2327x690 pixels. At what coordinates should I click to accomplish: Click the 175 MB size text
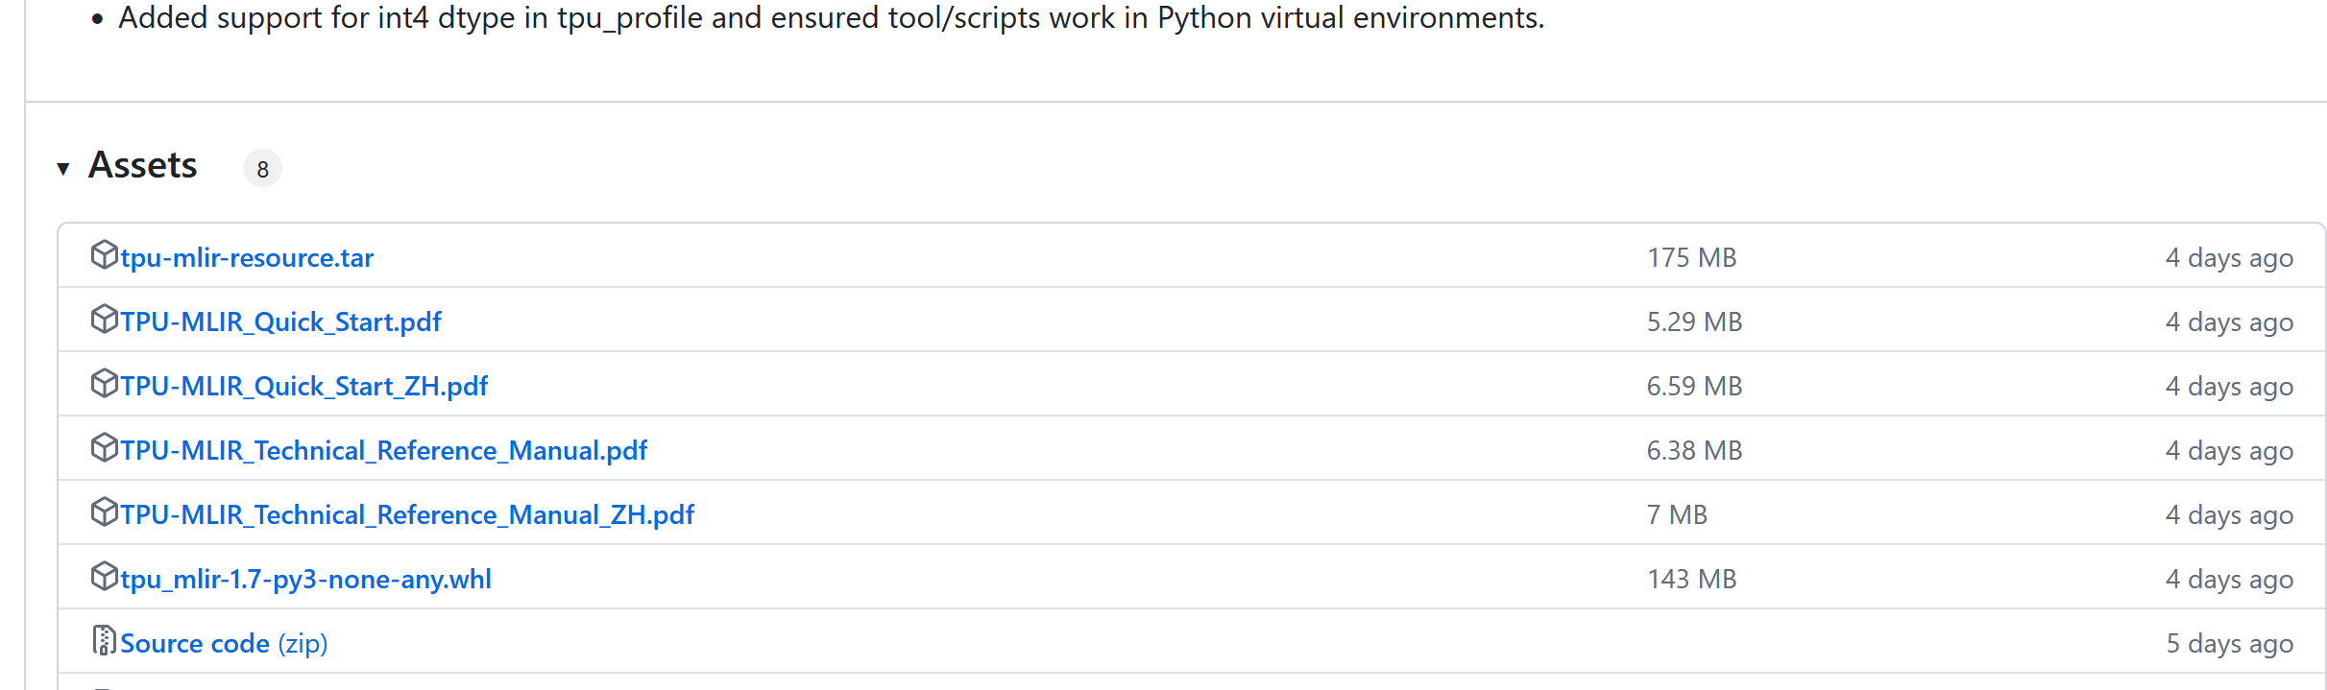tap(1691, 258)
